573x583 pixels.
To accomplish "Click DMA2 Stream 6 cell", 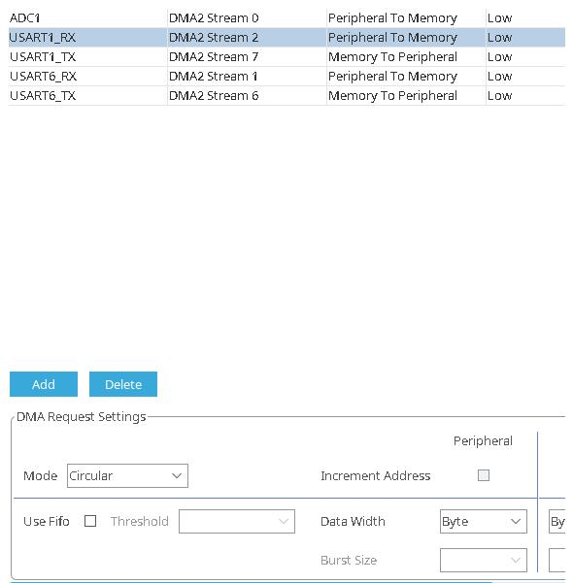I will [247, 95].
